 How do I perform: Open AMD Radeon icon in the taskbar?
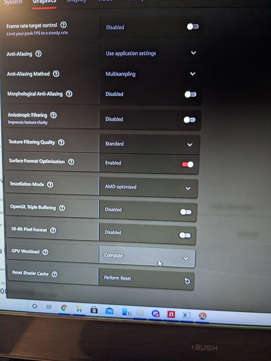tap(171, 314)
